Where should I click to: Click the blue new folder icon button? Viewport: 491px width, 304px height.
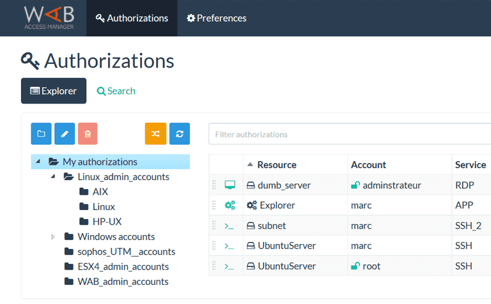[41, 133]
